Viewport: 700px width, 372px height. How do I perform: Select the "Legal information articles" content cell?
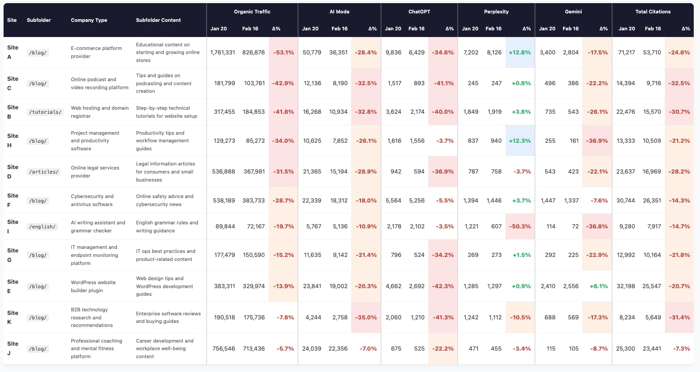(166, 172)
